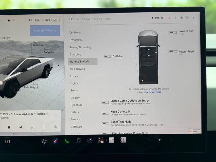This screenshot has width=216, height=162.
Task: Open the Profile menu
Action: coord(157,18)
